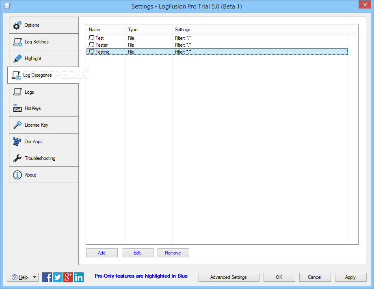
Task: Click the Cancel button
Action: pyautogui.click(x=315, y=277)
